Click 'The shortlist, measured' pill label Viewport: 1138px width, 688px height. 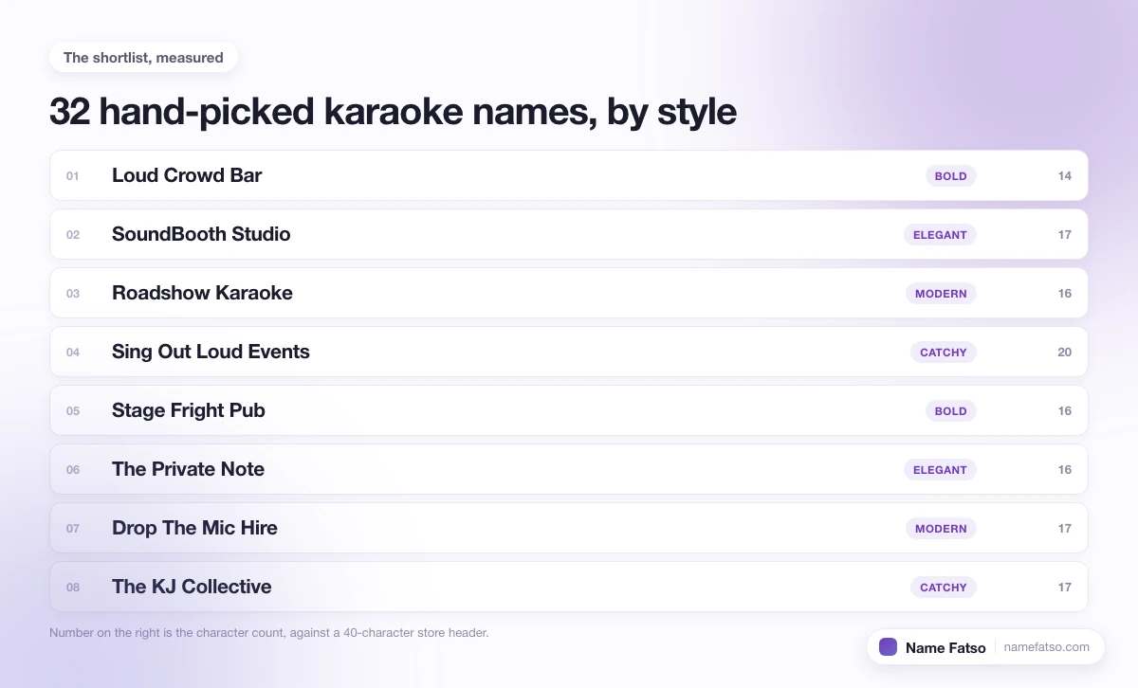[143, 58]
